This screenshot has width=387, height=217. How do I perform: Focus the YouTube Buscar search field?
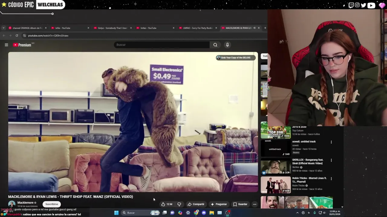pos(162,45)
